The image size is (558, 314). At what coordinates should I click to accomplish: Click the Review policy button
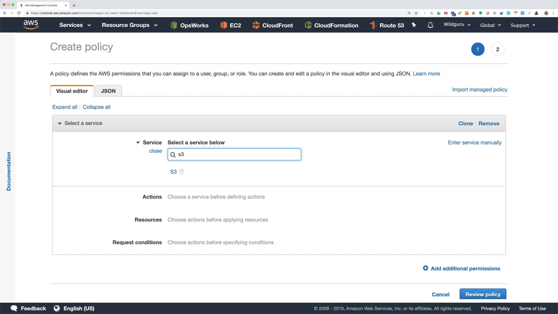tap(483, 294)
